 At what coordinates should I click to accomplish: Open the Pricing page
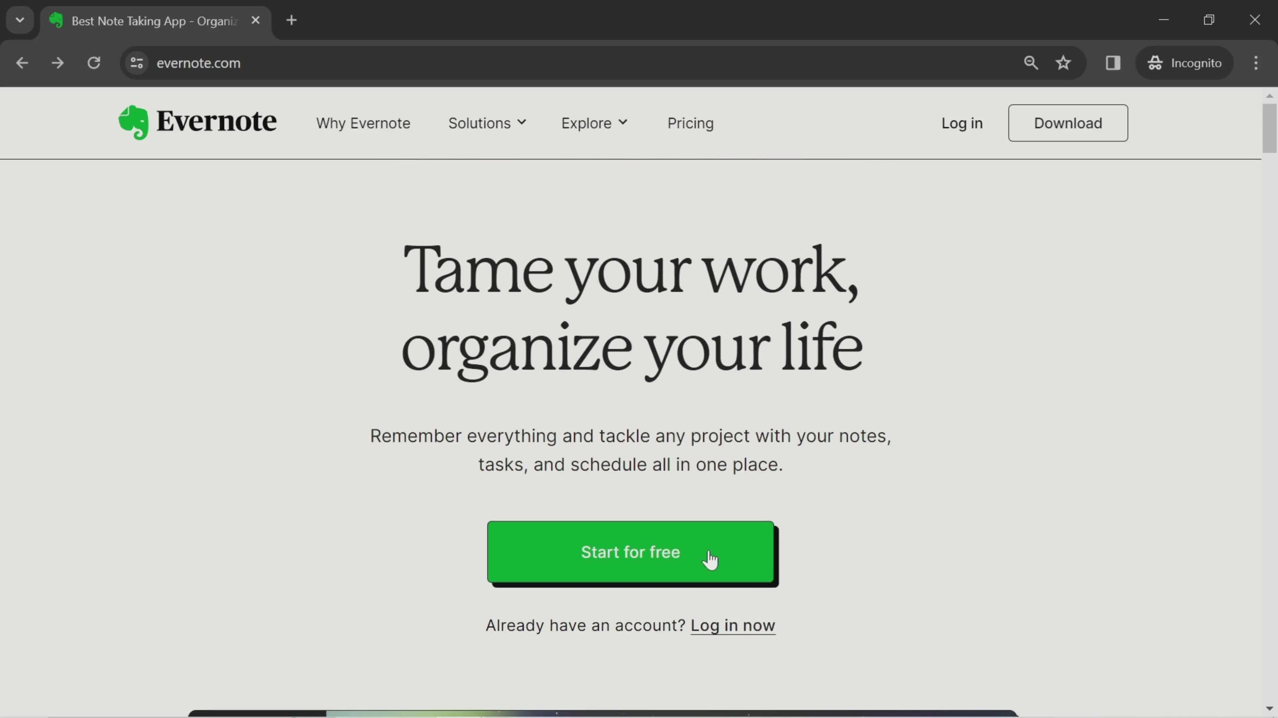pyautogui.click(x=690, y=123)
